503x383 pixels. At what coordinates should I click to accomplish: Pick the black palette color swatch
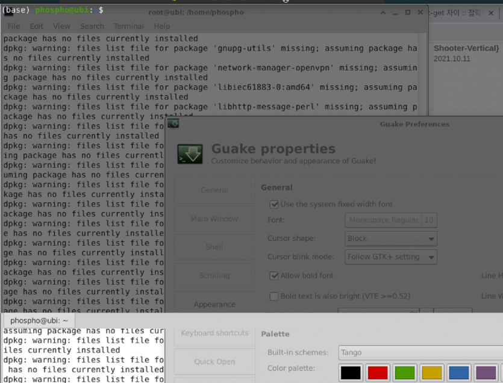coord(351,373)
